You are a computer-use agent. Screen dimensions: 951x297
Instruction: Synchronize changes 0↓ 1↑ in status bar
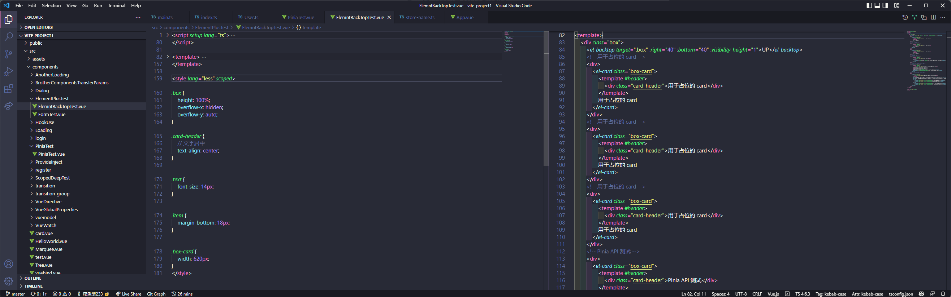point(39,294)
